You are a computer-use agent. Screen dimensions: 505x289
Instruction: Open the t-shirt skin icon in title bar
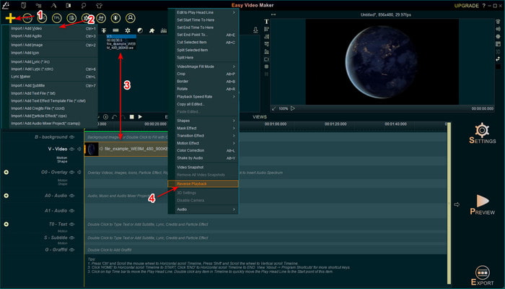pos(99,6)
